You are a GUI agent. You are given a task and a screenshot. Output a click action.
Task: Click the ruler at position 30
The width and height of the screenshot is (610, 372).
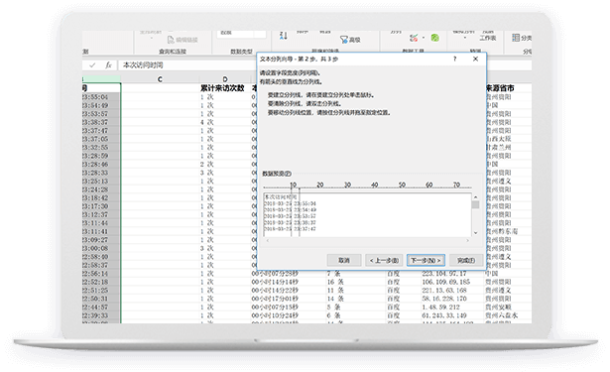pos(347,185)
